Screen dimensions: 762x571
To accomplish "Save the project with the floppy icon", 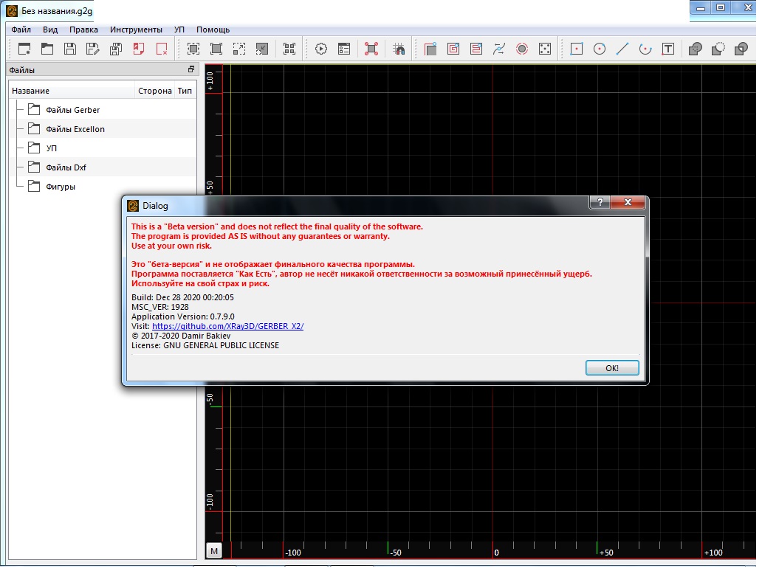I will point(70,49).
